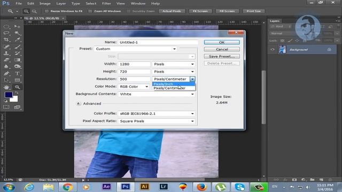Select the Magic Wand tool

coord(17,33)
